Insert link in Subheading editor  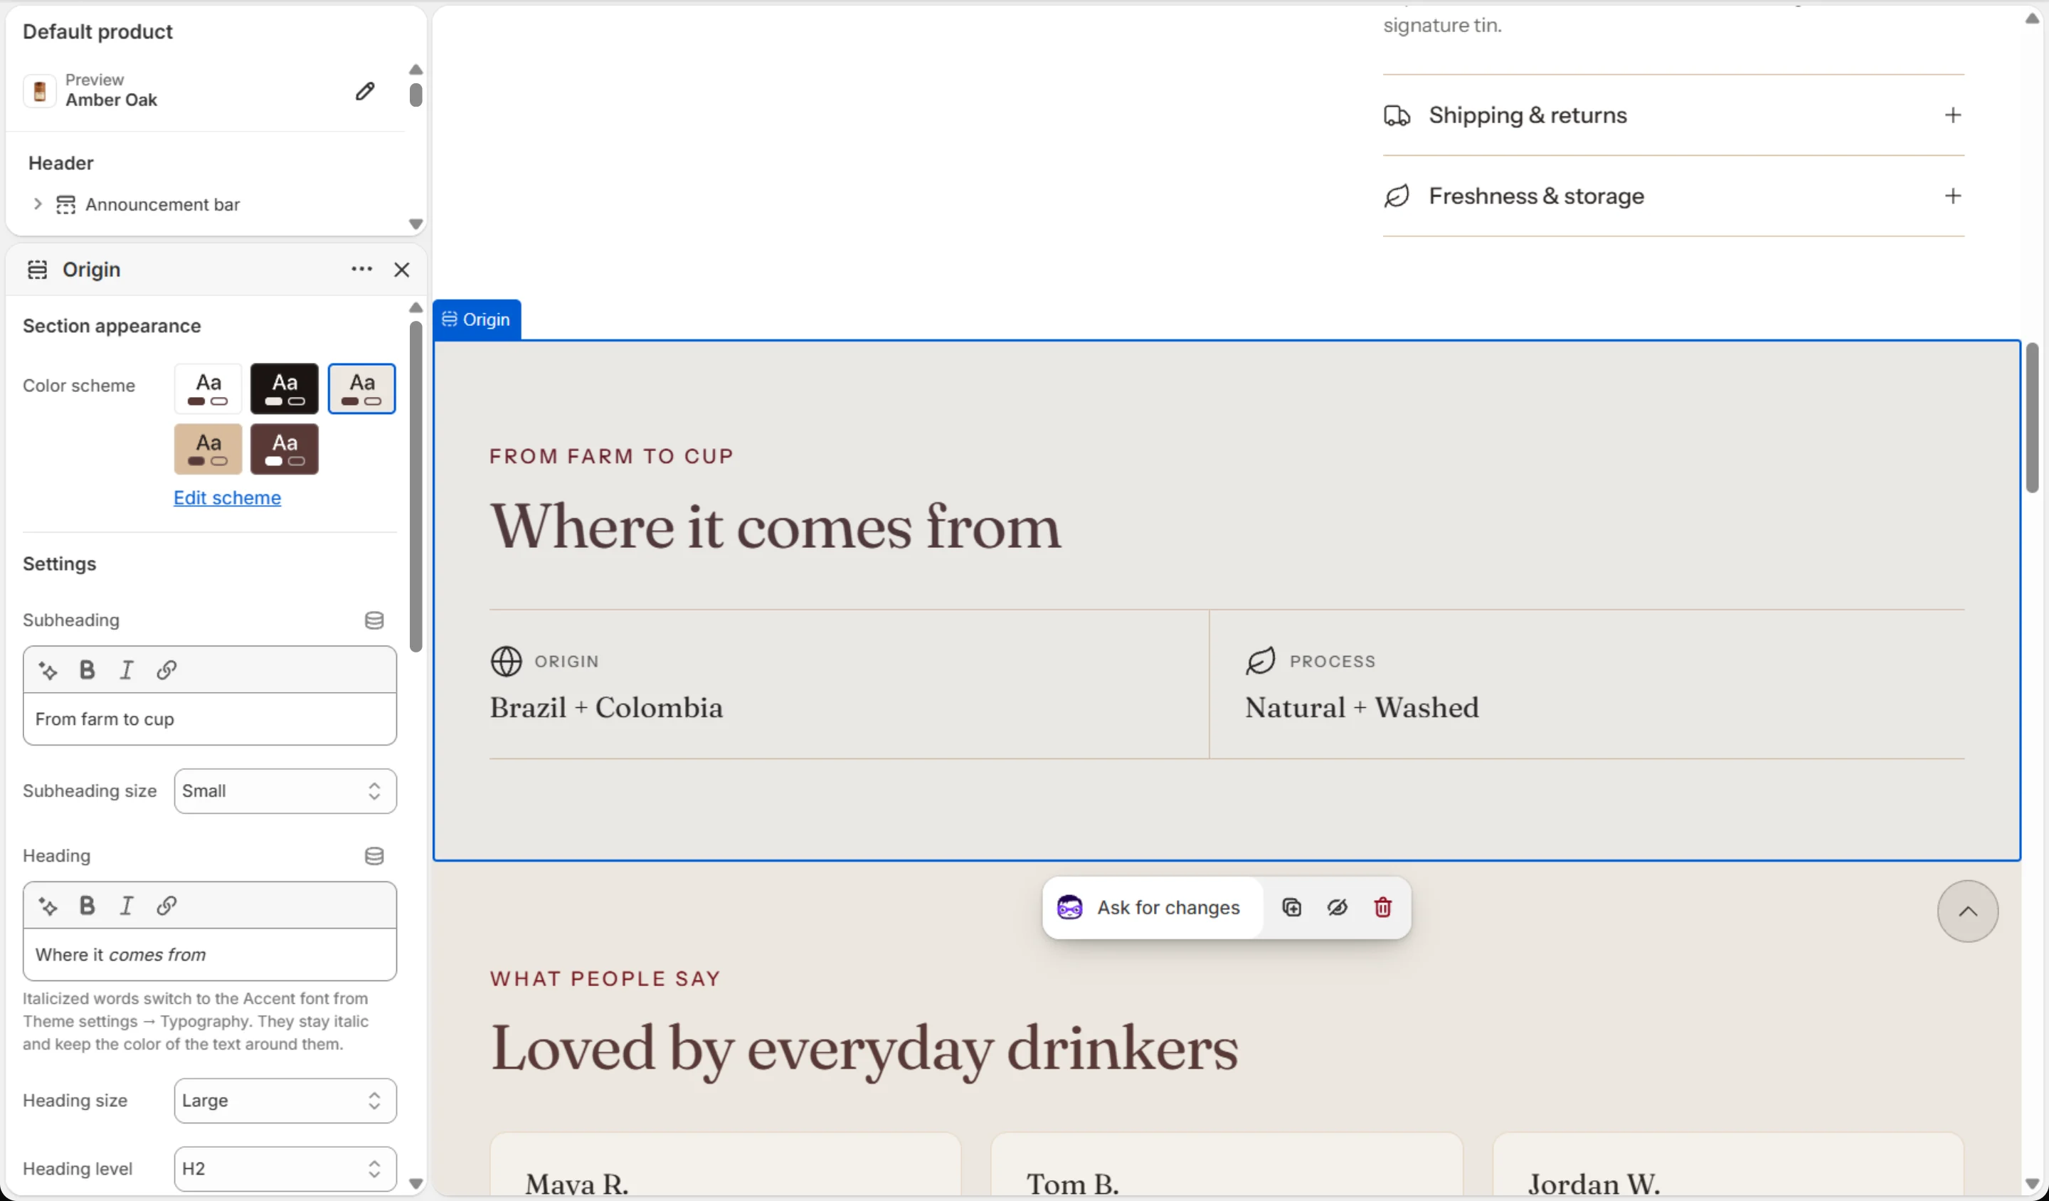[166, 670]
